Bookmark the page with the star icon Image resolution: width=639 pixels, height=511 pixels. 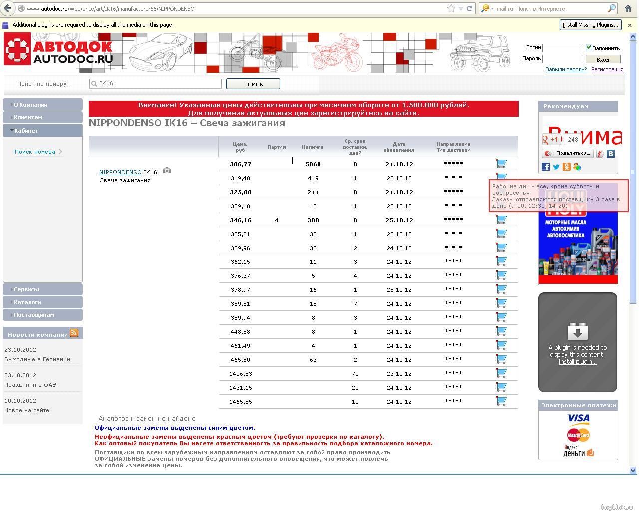point(451,8)
